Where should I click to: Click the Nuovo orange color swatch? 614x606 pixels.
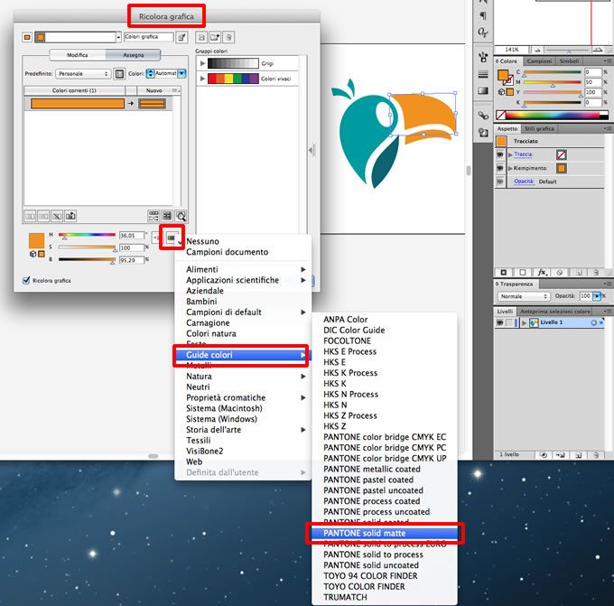point(152,104)
